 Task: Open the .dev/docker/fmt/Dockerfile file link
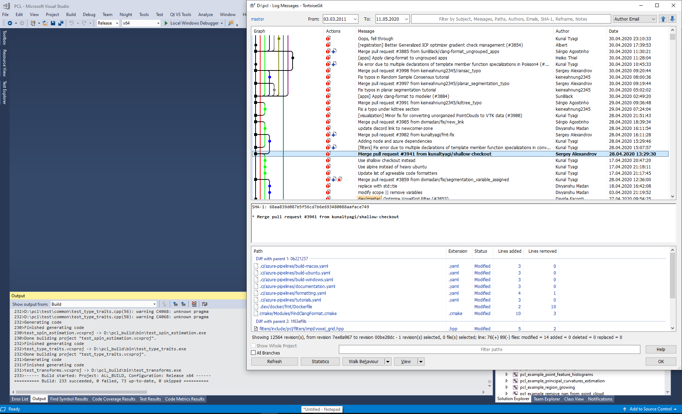[x=285, y=306]
